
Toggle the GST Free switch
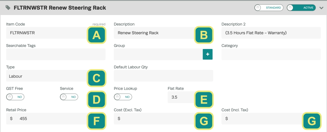(x=15, y=97)
